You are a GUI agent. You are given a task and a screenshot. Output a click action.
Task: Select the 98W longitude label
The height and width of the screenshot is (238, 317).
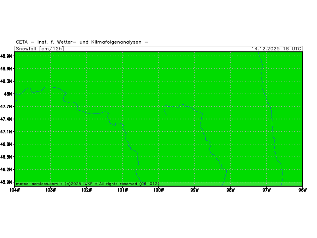(230, 190)
